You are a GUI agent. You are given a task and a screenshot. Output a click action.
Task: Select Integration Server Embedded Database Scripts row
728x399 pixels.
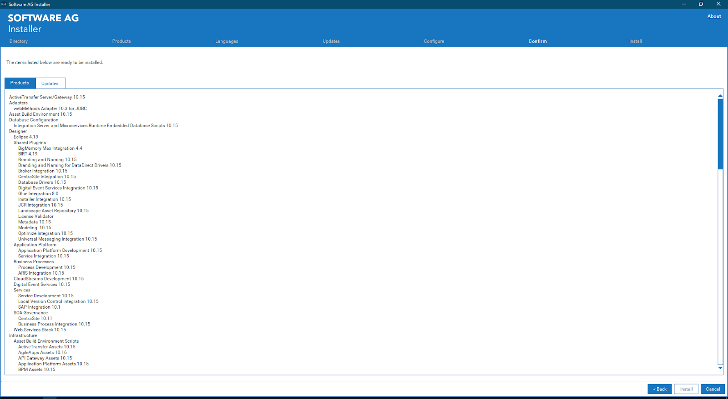(96, 126)
